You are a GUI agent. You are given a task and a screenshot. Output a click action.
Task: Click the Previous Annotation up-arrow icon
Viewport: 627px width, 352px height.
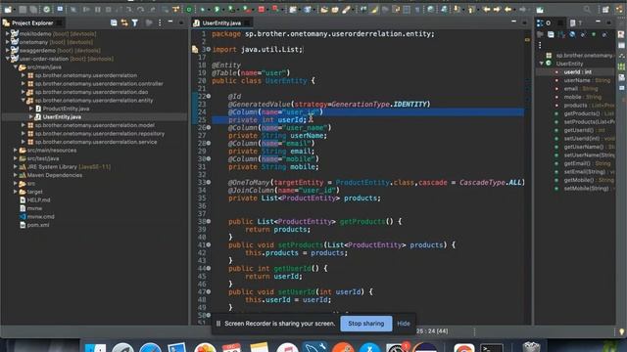click(x=471, y=9)
